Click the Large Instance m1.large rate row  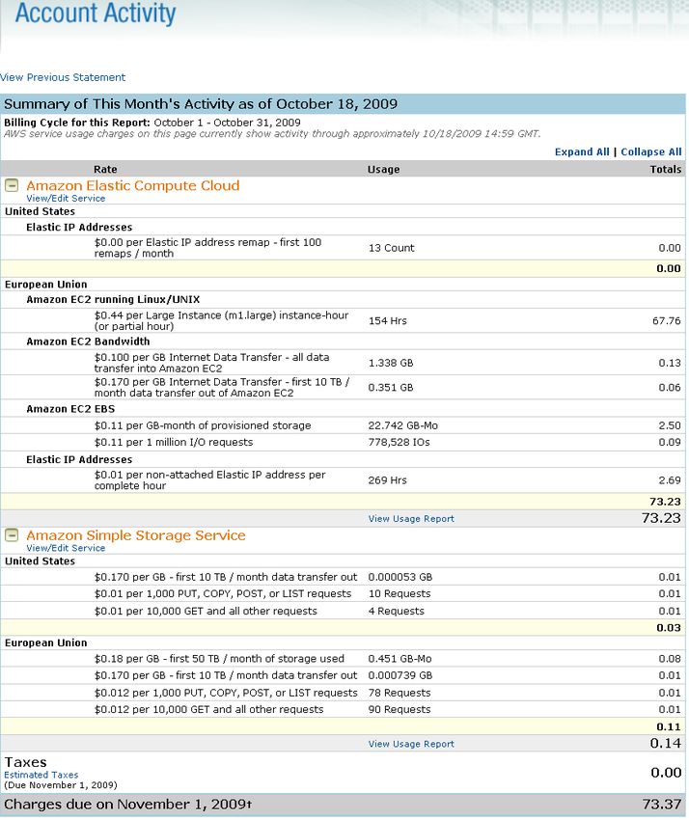343,320
